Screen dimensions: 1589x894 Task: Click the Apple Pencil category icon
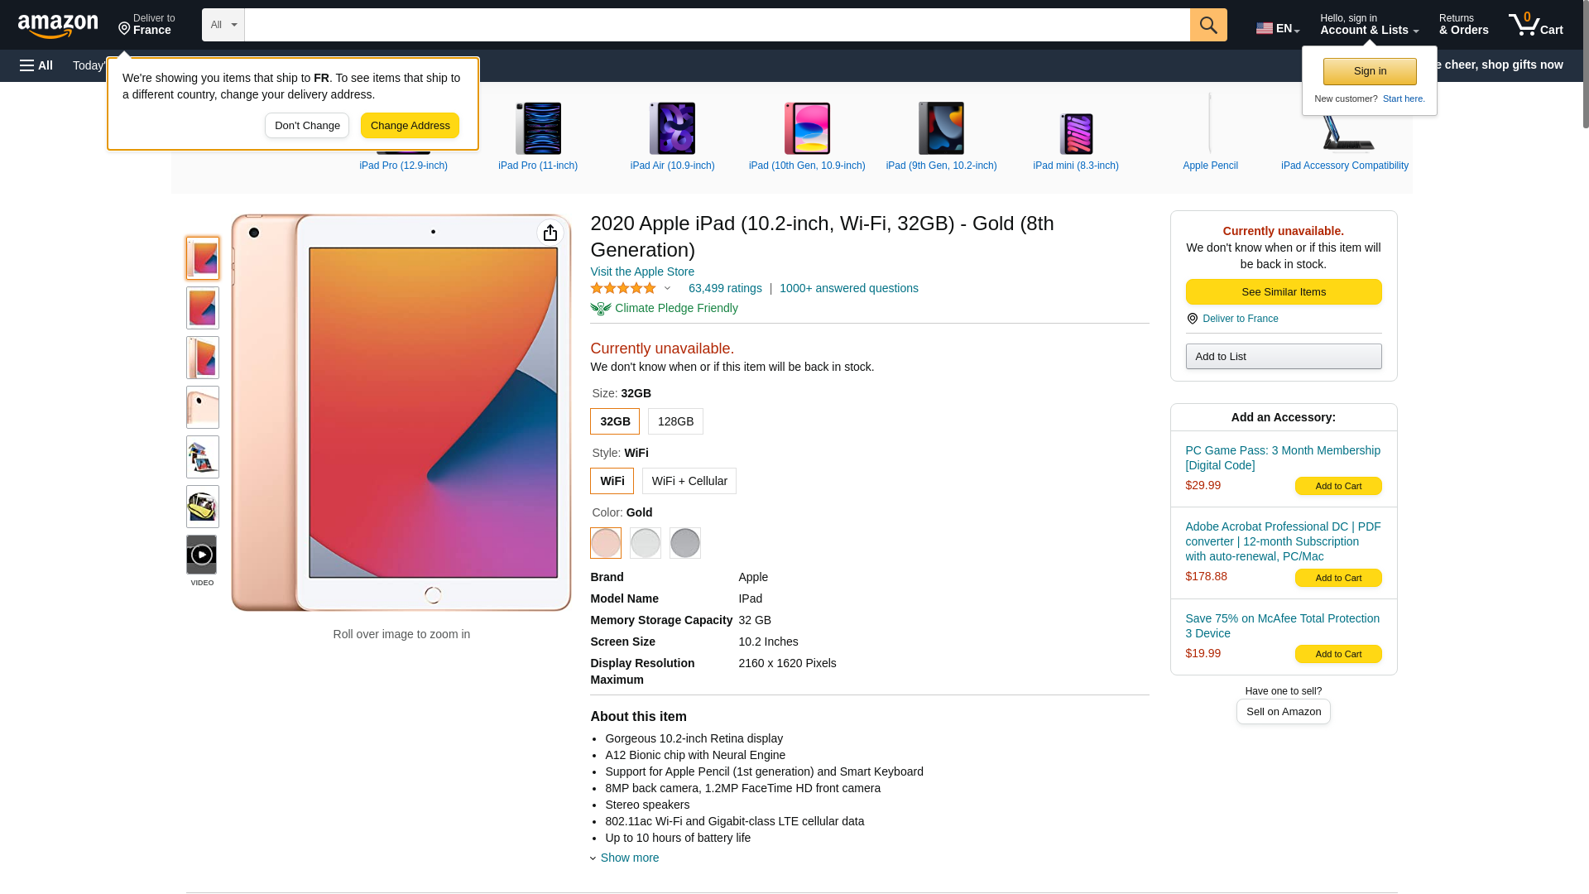tap(1210, 126)
